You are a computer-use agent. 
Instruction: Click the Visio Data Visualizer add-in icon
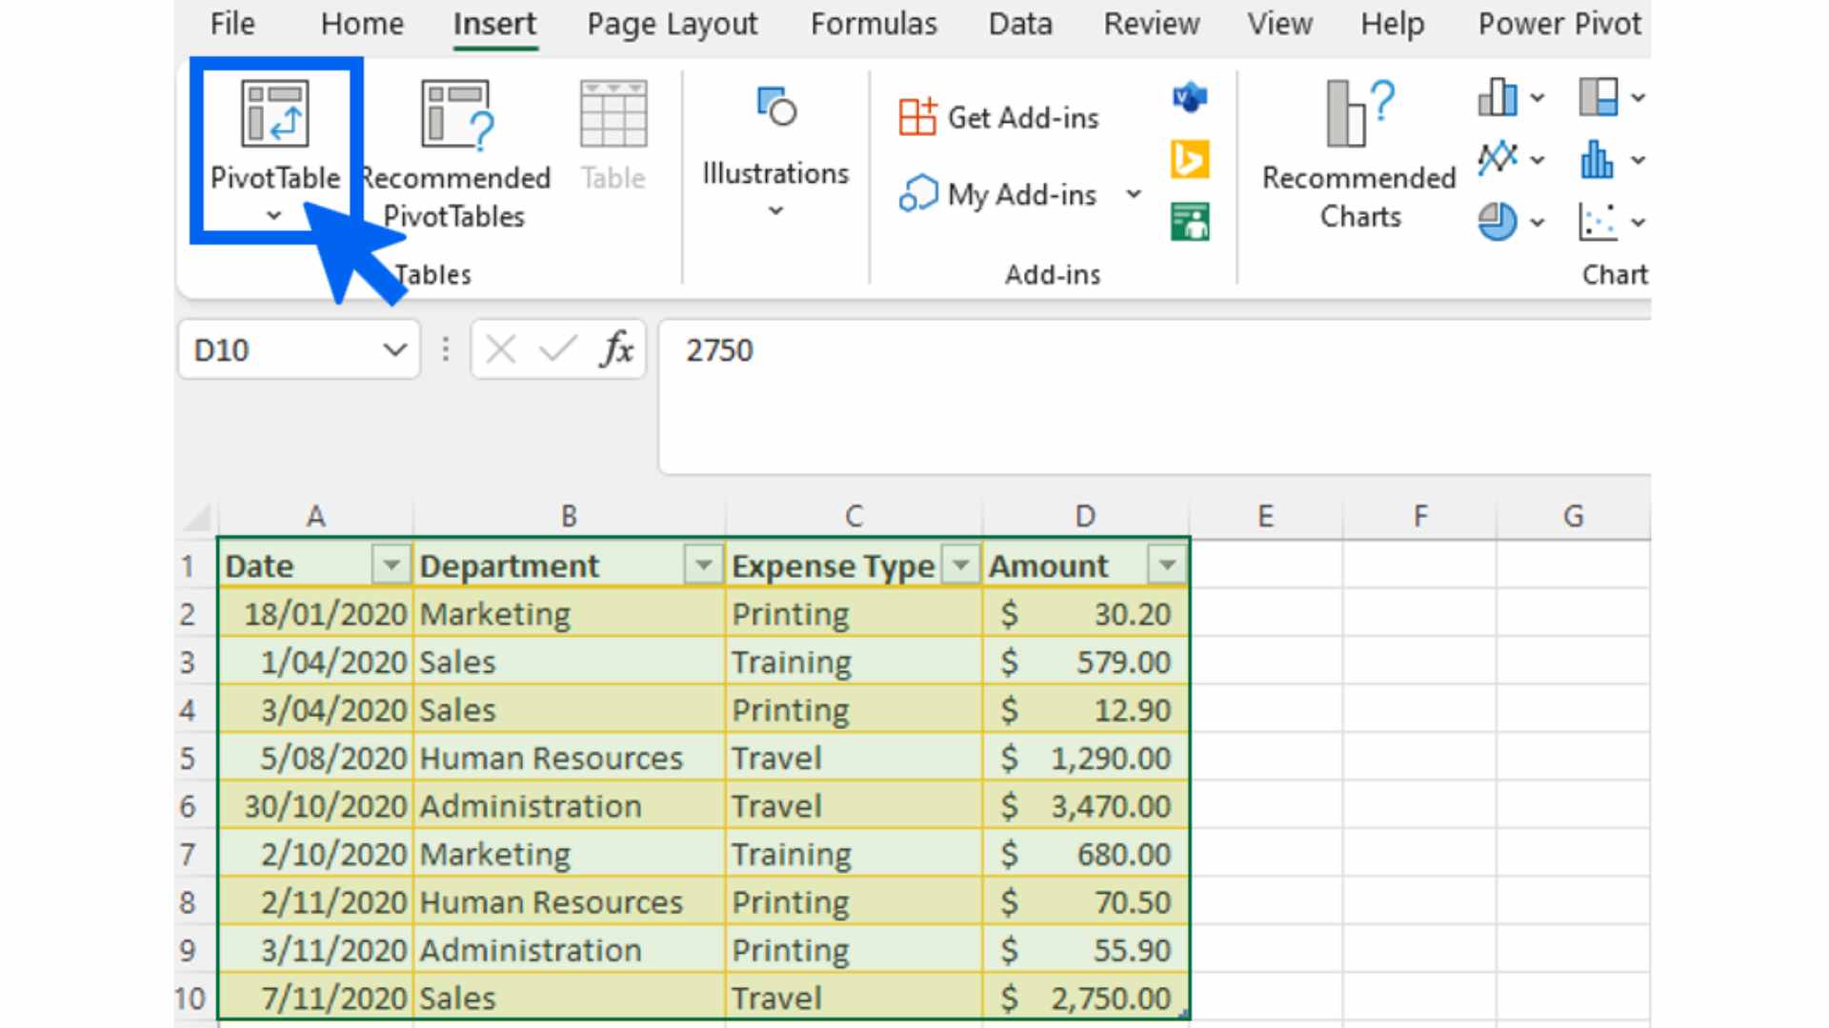1190,97
